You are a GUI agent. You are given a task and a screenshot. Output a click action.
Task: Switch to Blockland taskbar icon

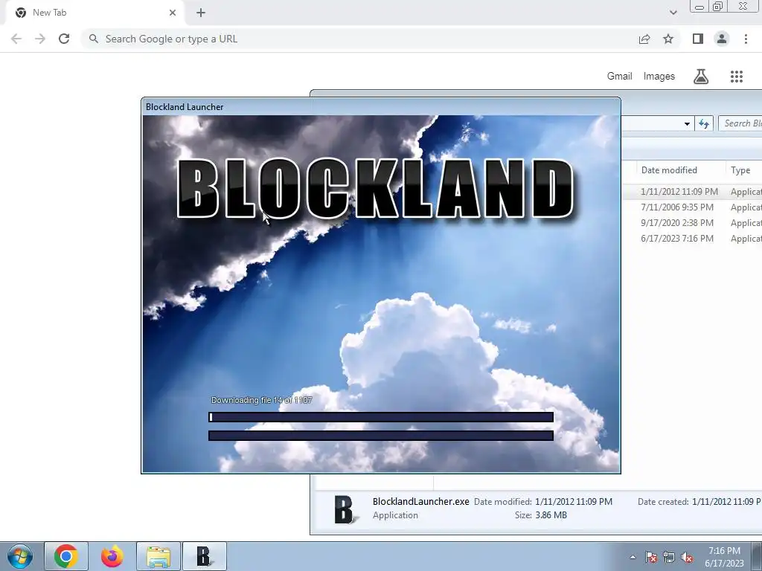(204, 556)
